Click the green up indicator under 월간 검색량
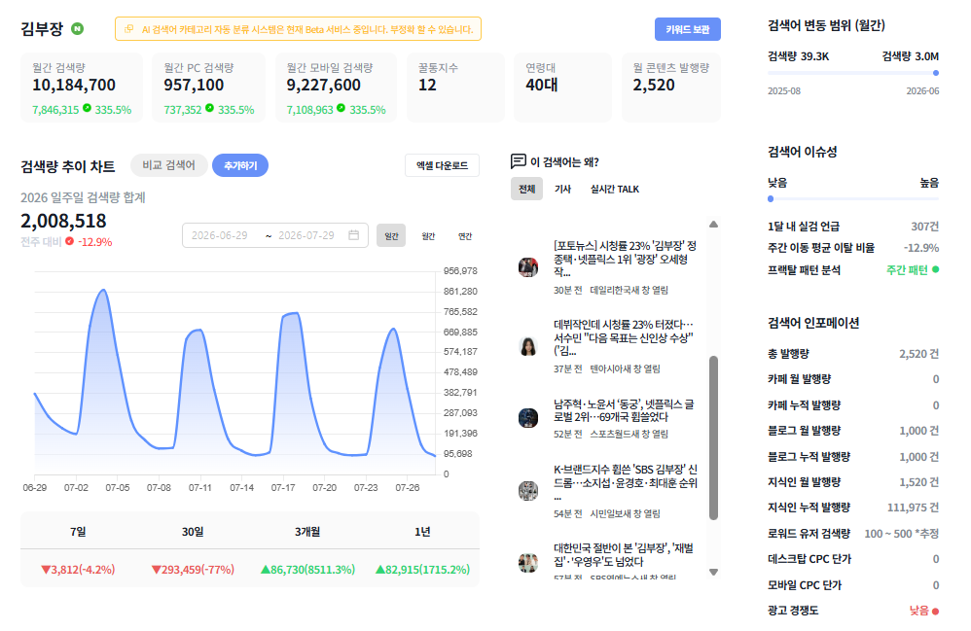Screen dimensions: 971x631 pyautogui.click(x=87, y=108)
